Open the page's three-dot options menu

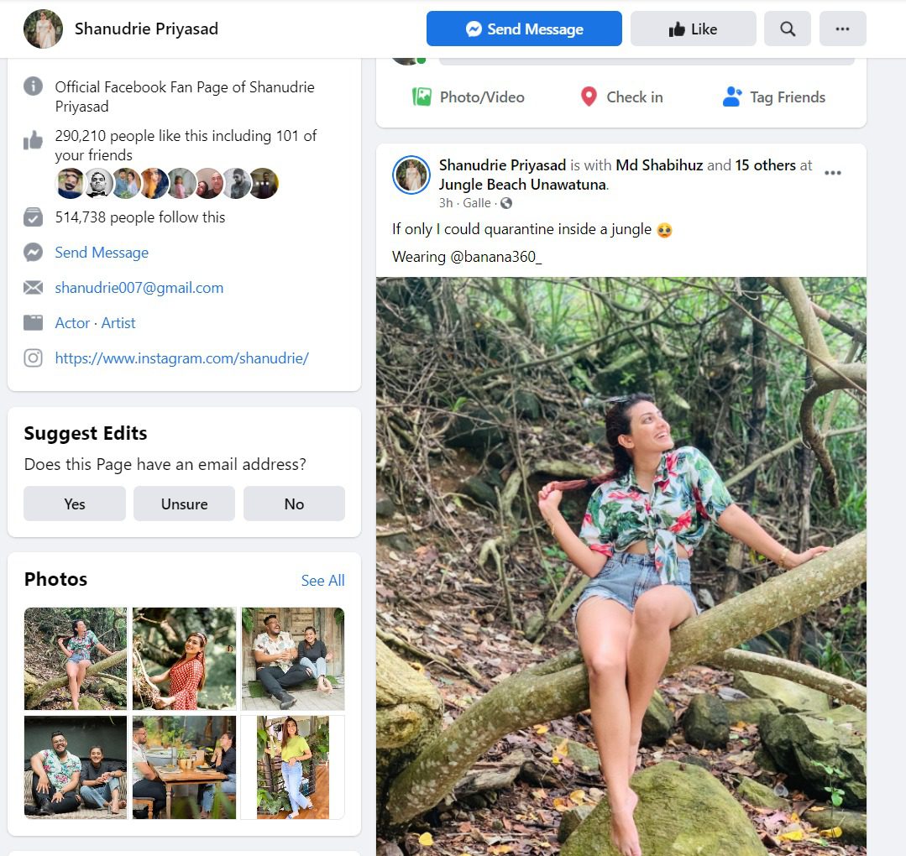[x=842, y=29]
